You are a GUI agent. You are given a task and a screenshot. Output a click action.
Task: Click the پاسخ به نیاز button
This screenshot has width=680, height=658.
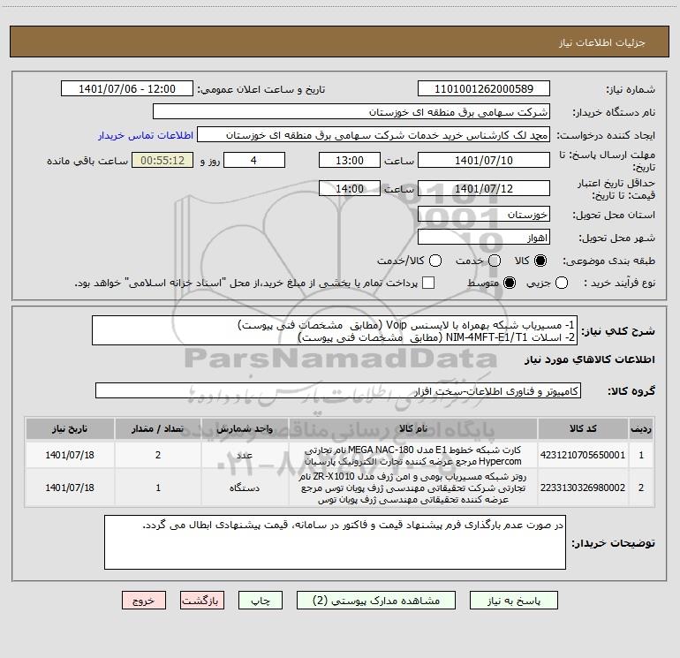click(513, 601)
